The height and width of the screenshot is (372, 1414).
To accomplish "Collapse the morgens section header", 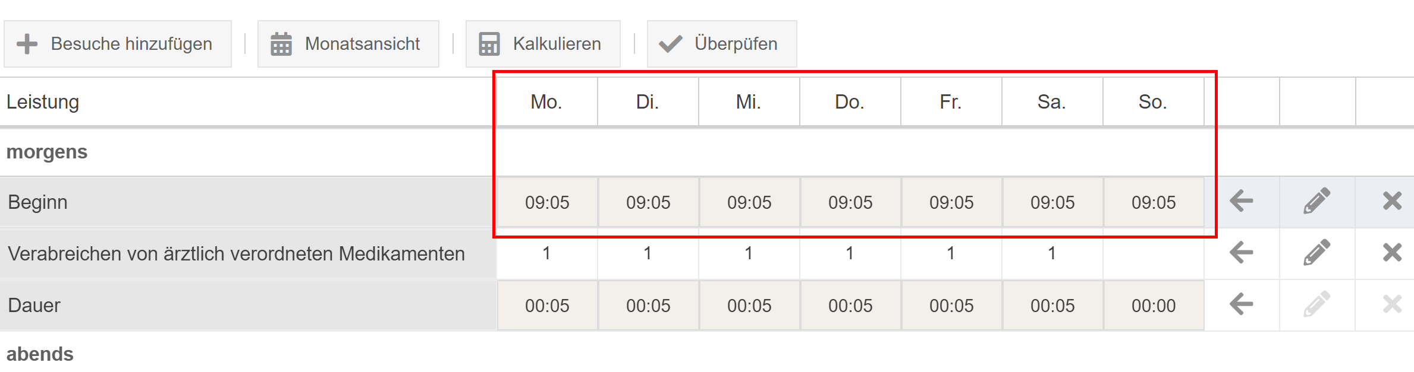I will [x=48, y=151].
